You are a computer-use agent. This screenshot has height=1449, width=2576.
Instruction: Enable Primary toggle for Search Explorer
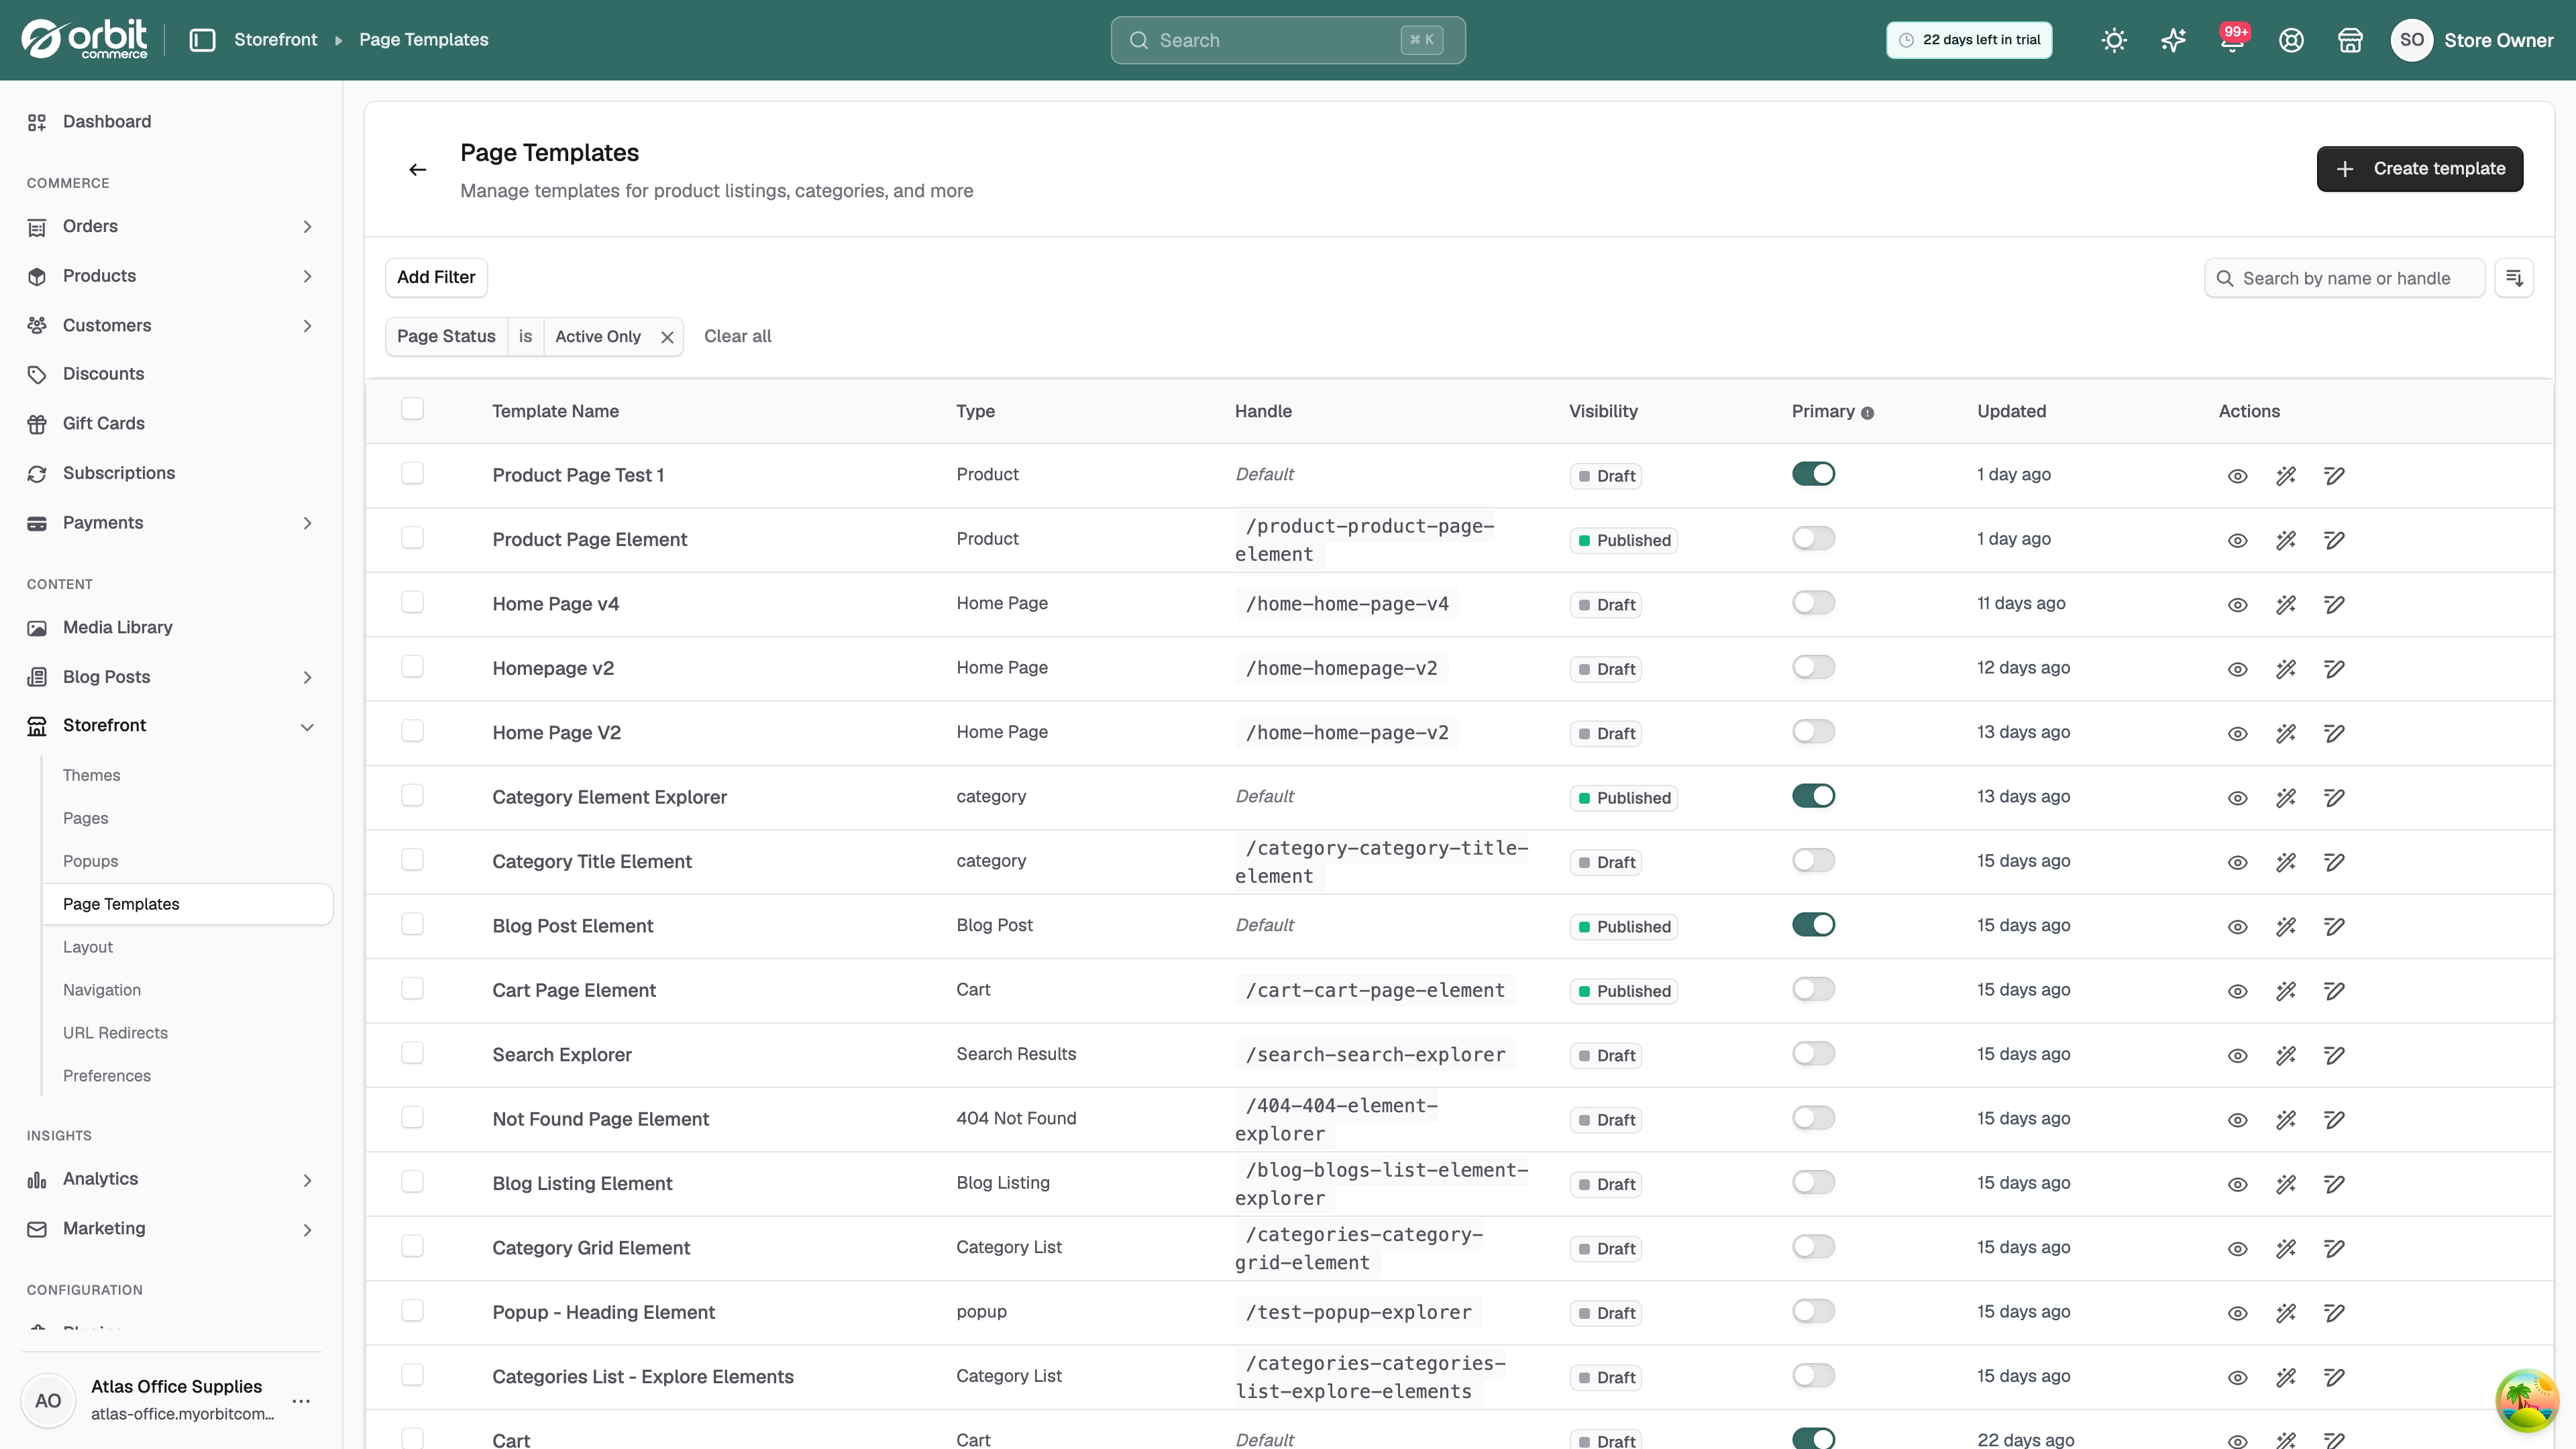tap(1813, 1053)
